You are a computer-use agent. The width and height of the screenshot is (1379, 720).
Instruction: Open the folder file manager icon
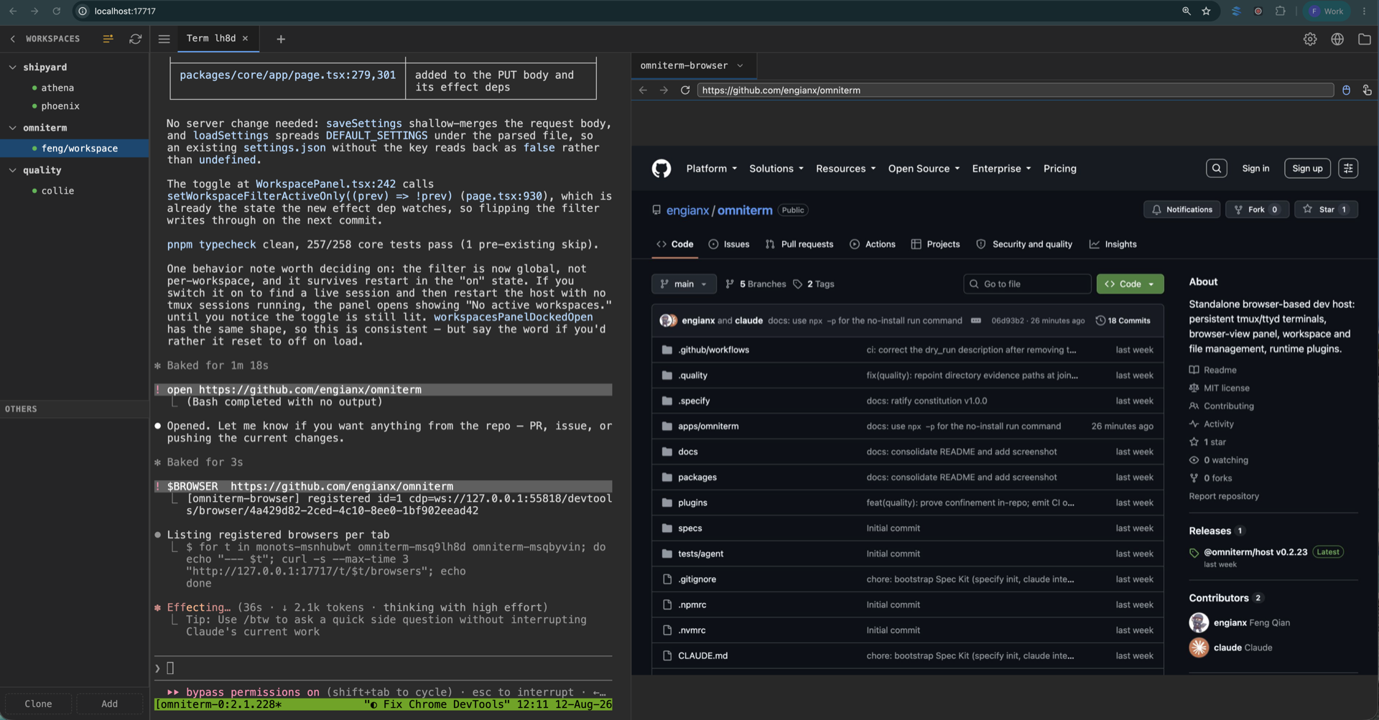(1365, 39)
